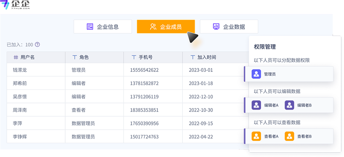Screen dimensions: 344x157
Task: Click the 权限管理 panel title
Action: pos(265,47)
